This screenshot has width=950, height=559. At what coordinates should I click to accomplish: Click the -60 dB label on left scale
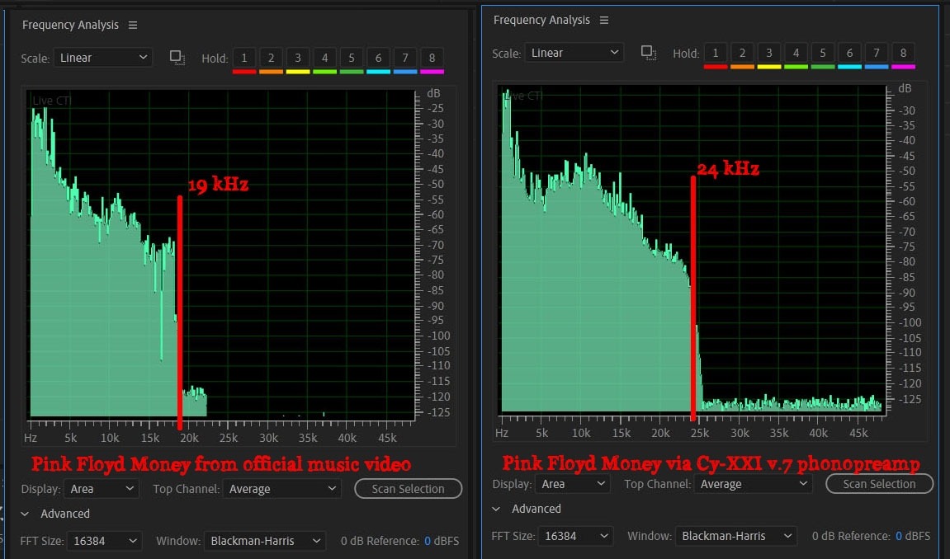434,214
